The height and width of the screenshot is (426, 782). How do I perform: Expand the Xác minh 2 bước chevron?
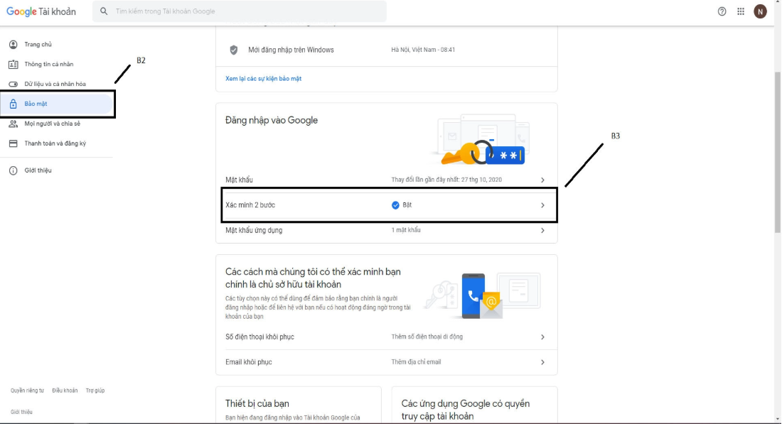(542, 205)
